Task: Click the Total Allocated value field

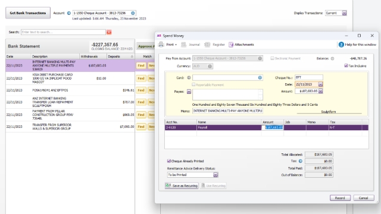Action: coord(319,155)
